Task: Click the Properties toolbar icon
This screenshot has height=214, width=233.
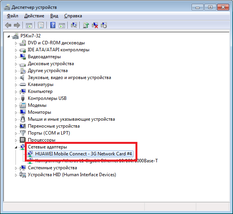Action: point(40,25)
